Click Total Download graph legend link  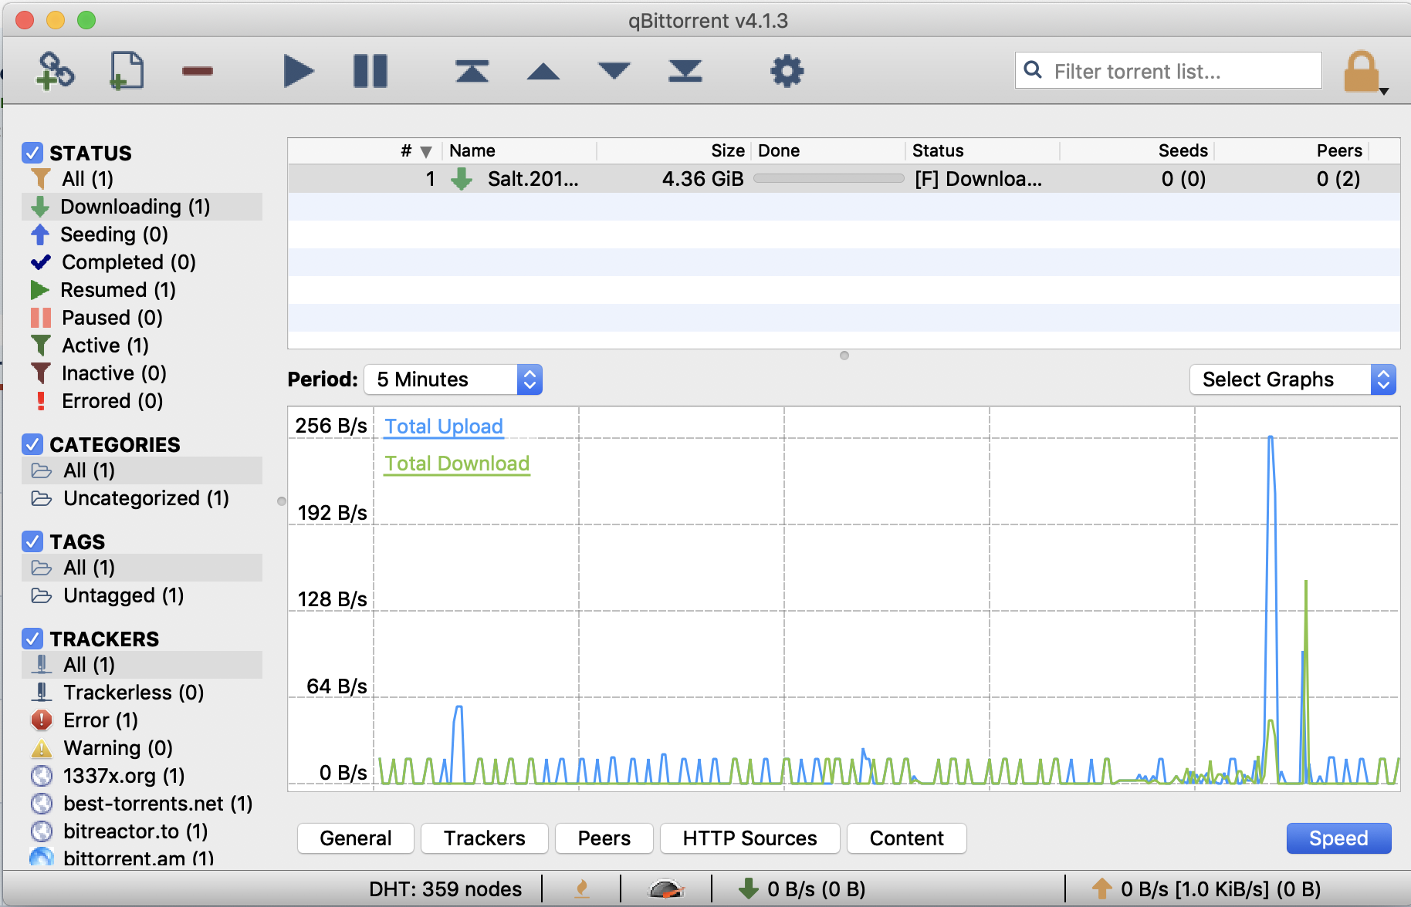coord(457,464)
